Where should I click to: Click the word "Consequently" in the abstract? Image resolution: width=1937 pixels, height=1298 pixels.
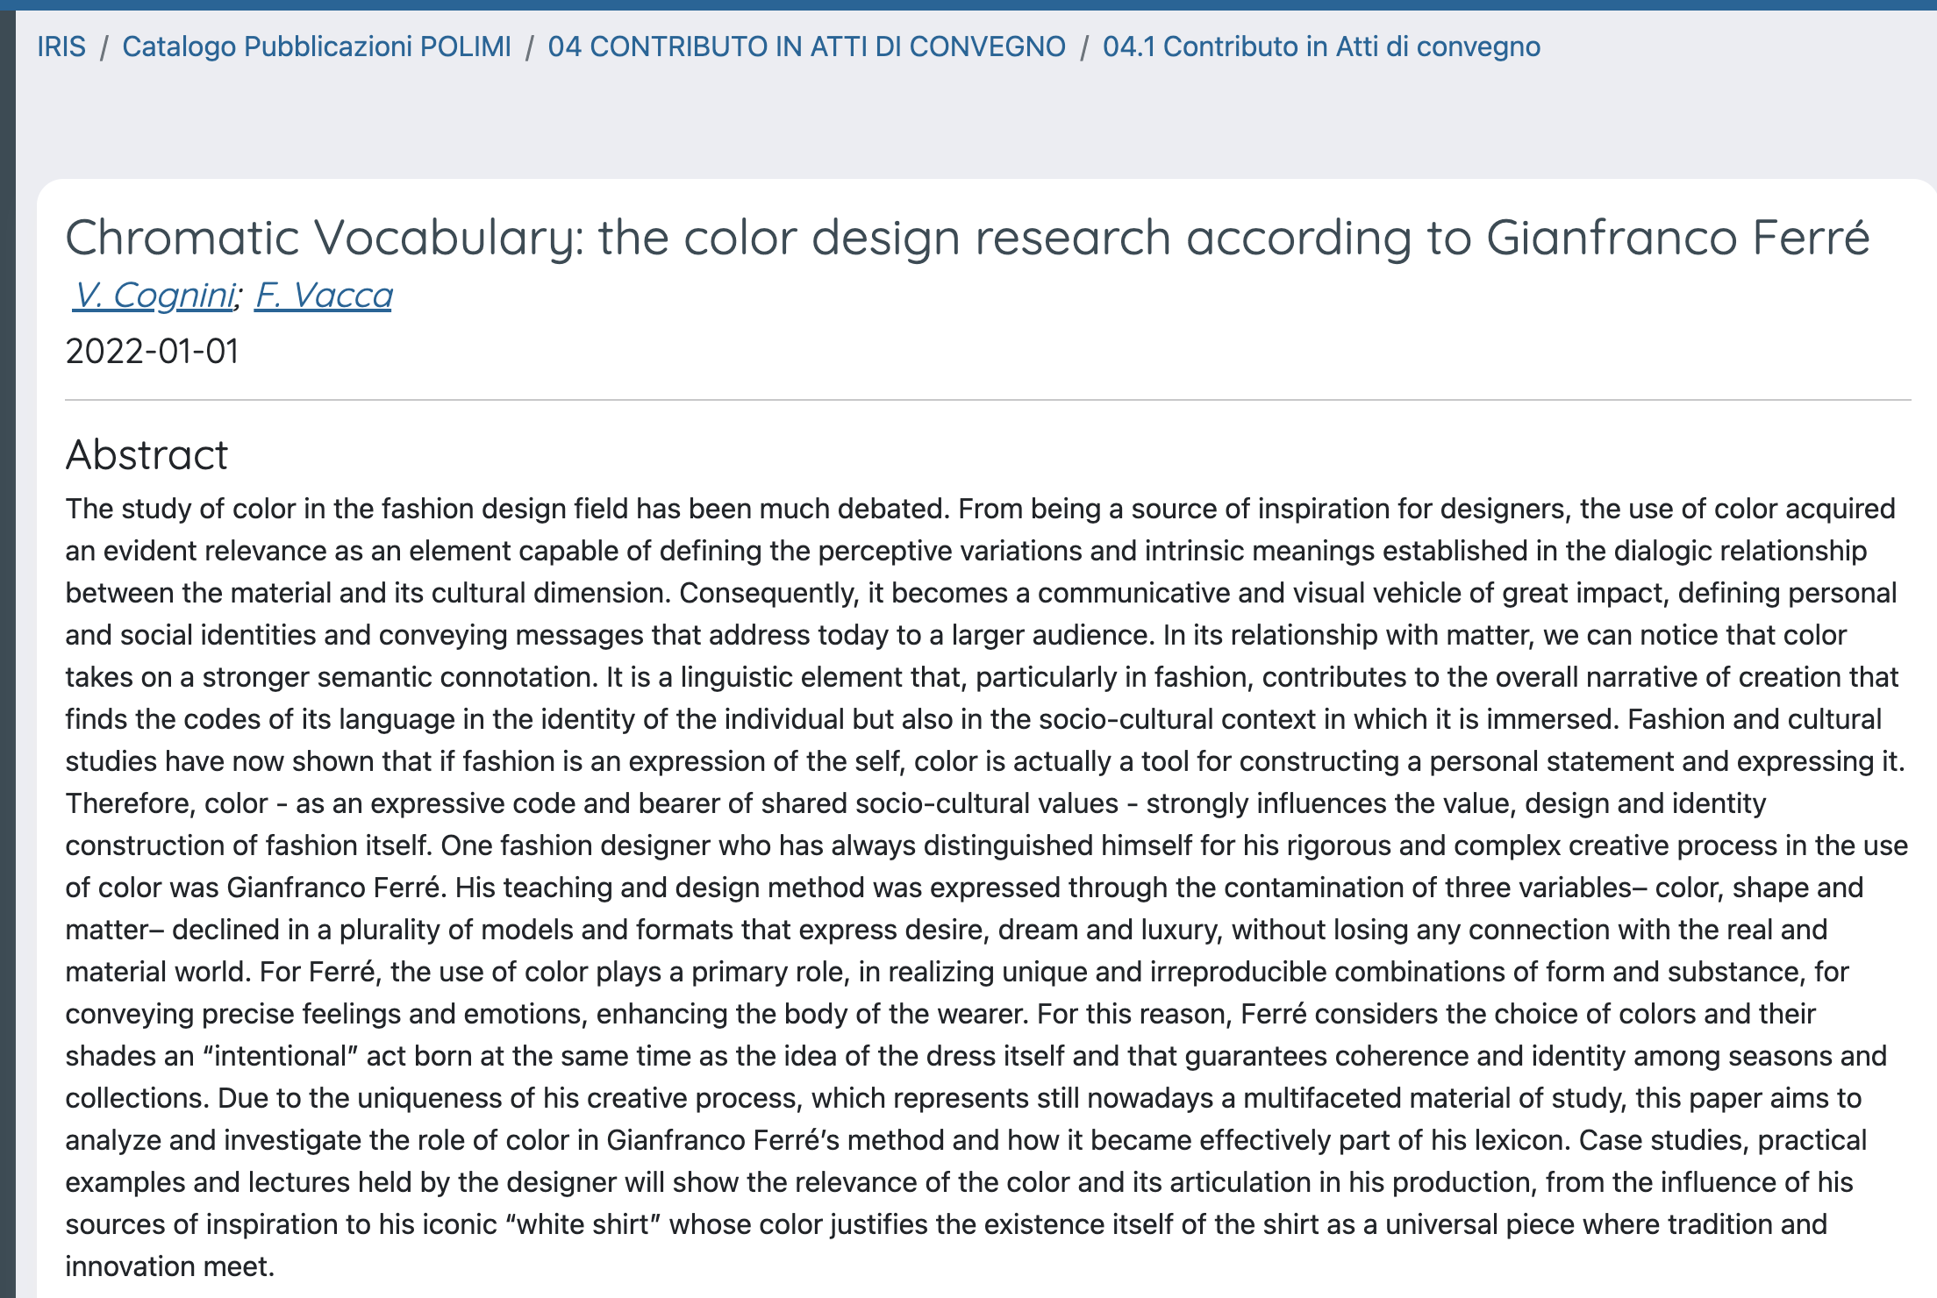click(768, 593)
